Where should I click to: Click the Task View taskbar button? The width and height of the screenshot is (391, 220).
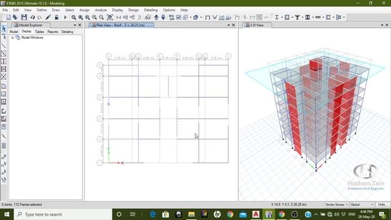click(133, 215)
